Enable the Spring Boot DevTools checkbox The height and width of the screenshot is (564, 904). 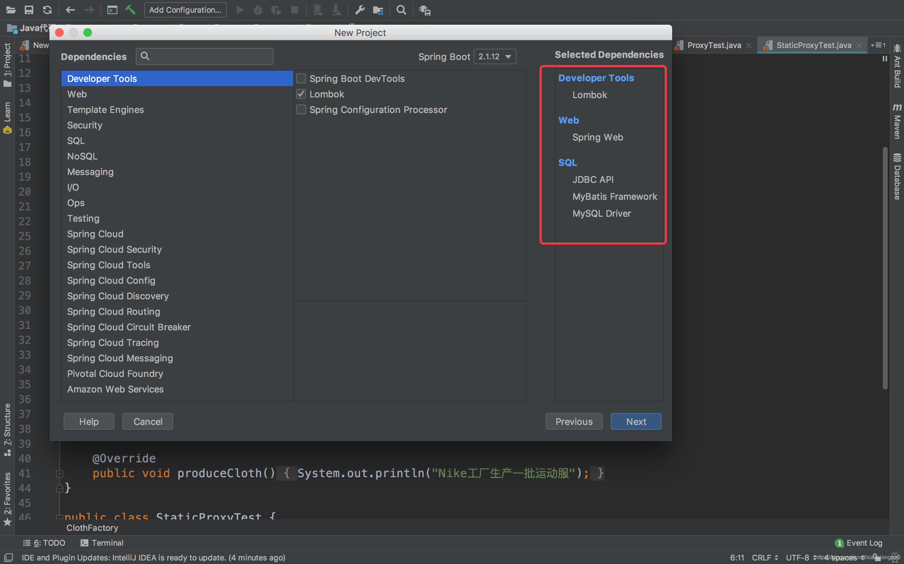pyautogui.click(x=301, y=78)
